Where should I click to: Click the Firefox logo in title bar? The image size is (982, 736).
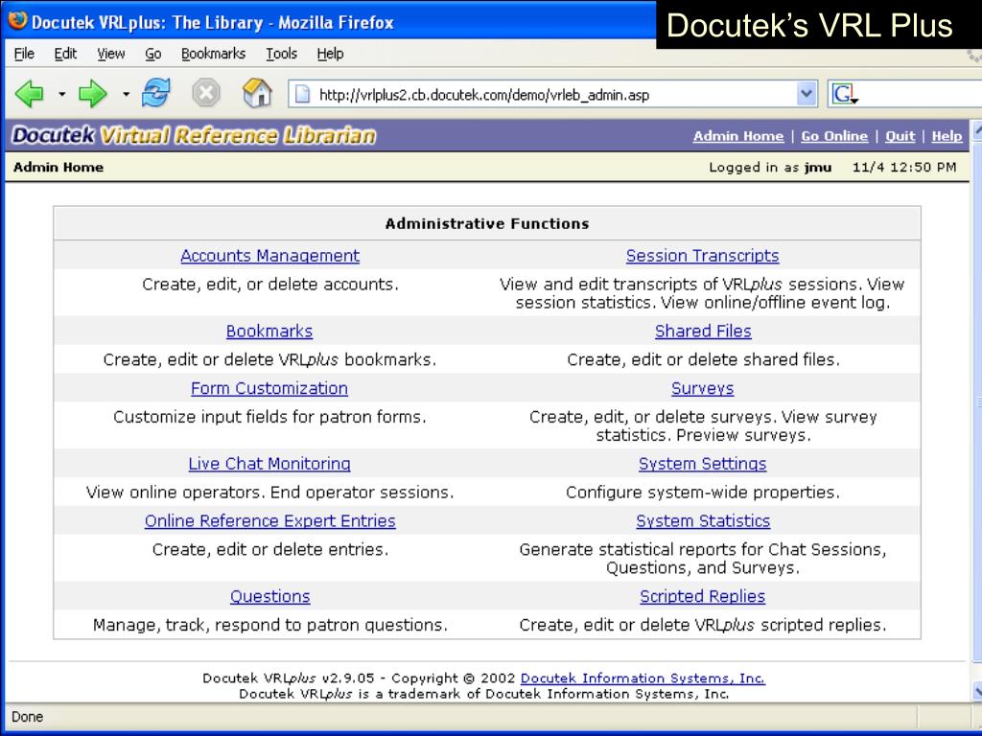tap(17, 21)
